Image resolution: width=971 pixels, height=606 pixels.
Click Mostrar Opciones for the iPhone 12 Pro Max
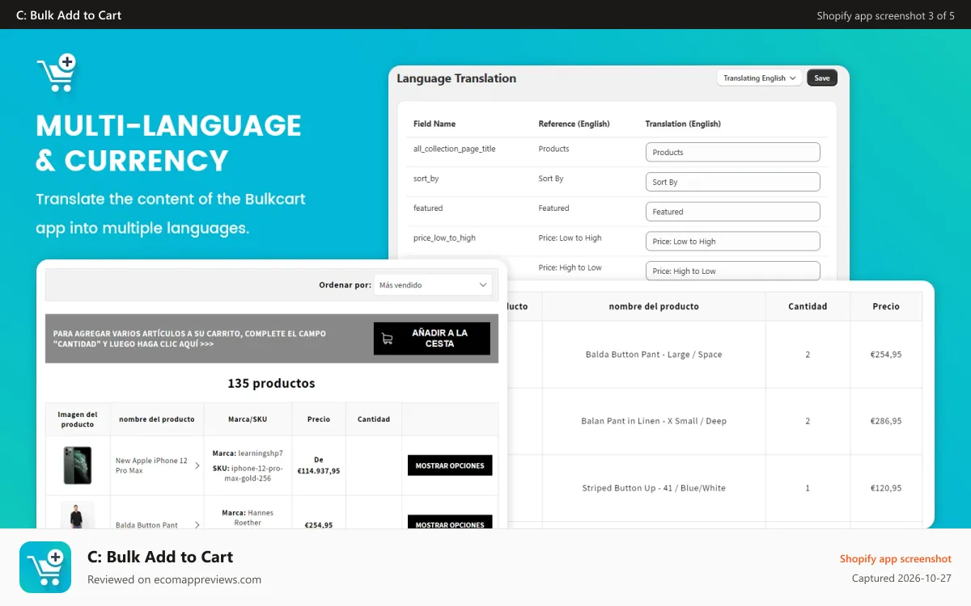point(450,465)
